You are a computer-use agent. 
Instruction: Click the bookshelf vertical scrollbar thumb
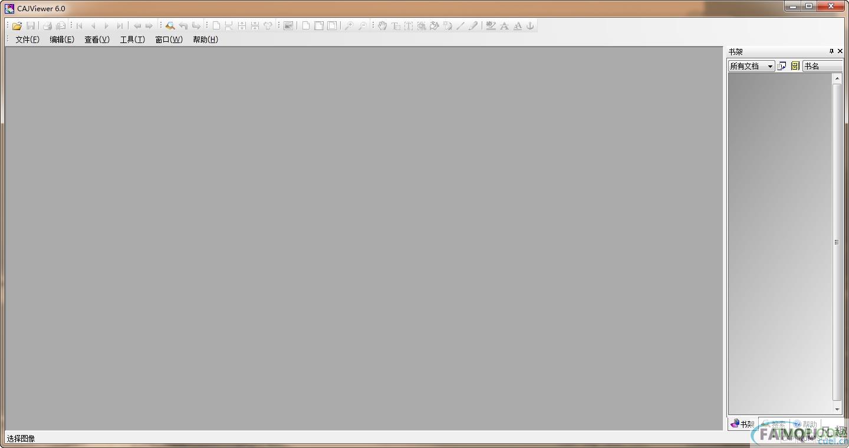837,242
